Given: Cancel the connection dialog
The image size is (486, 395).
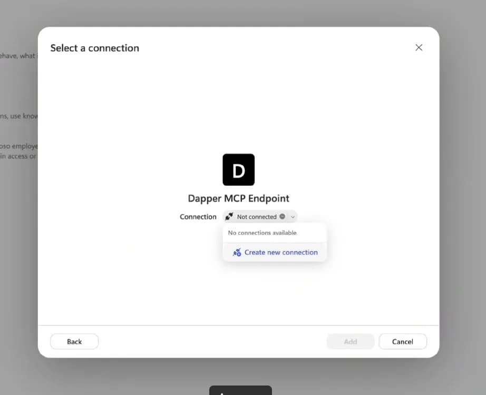Looking at the screenshot, I should click(403, 341).
